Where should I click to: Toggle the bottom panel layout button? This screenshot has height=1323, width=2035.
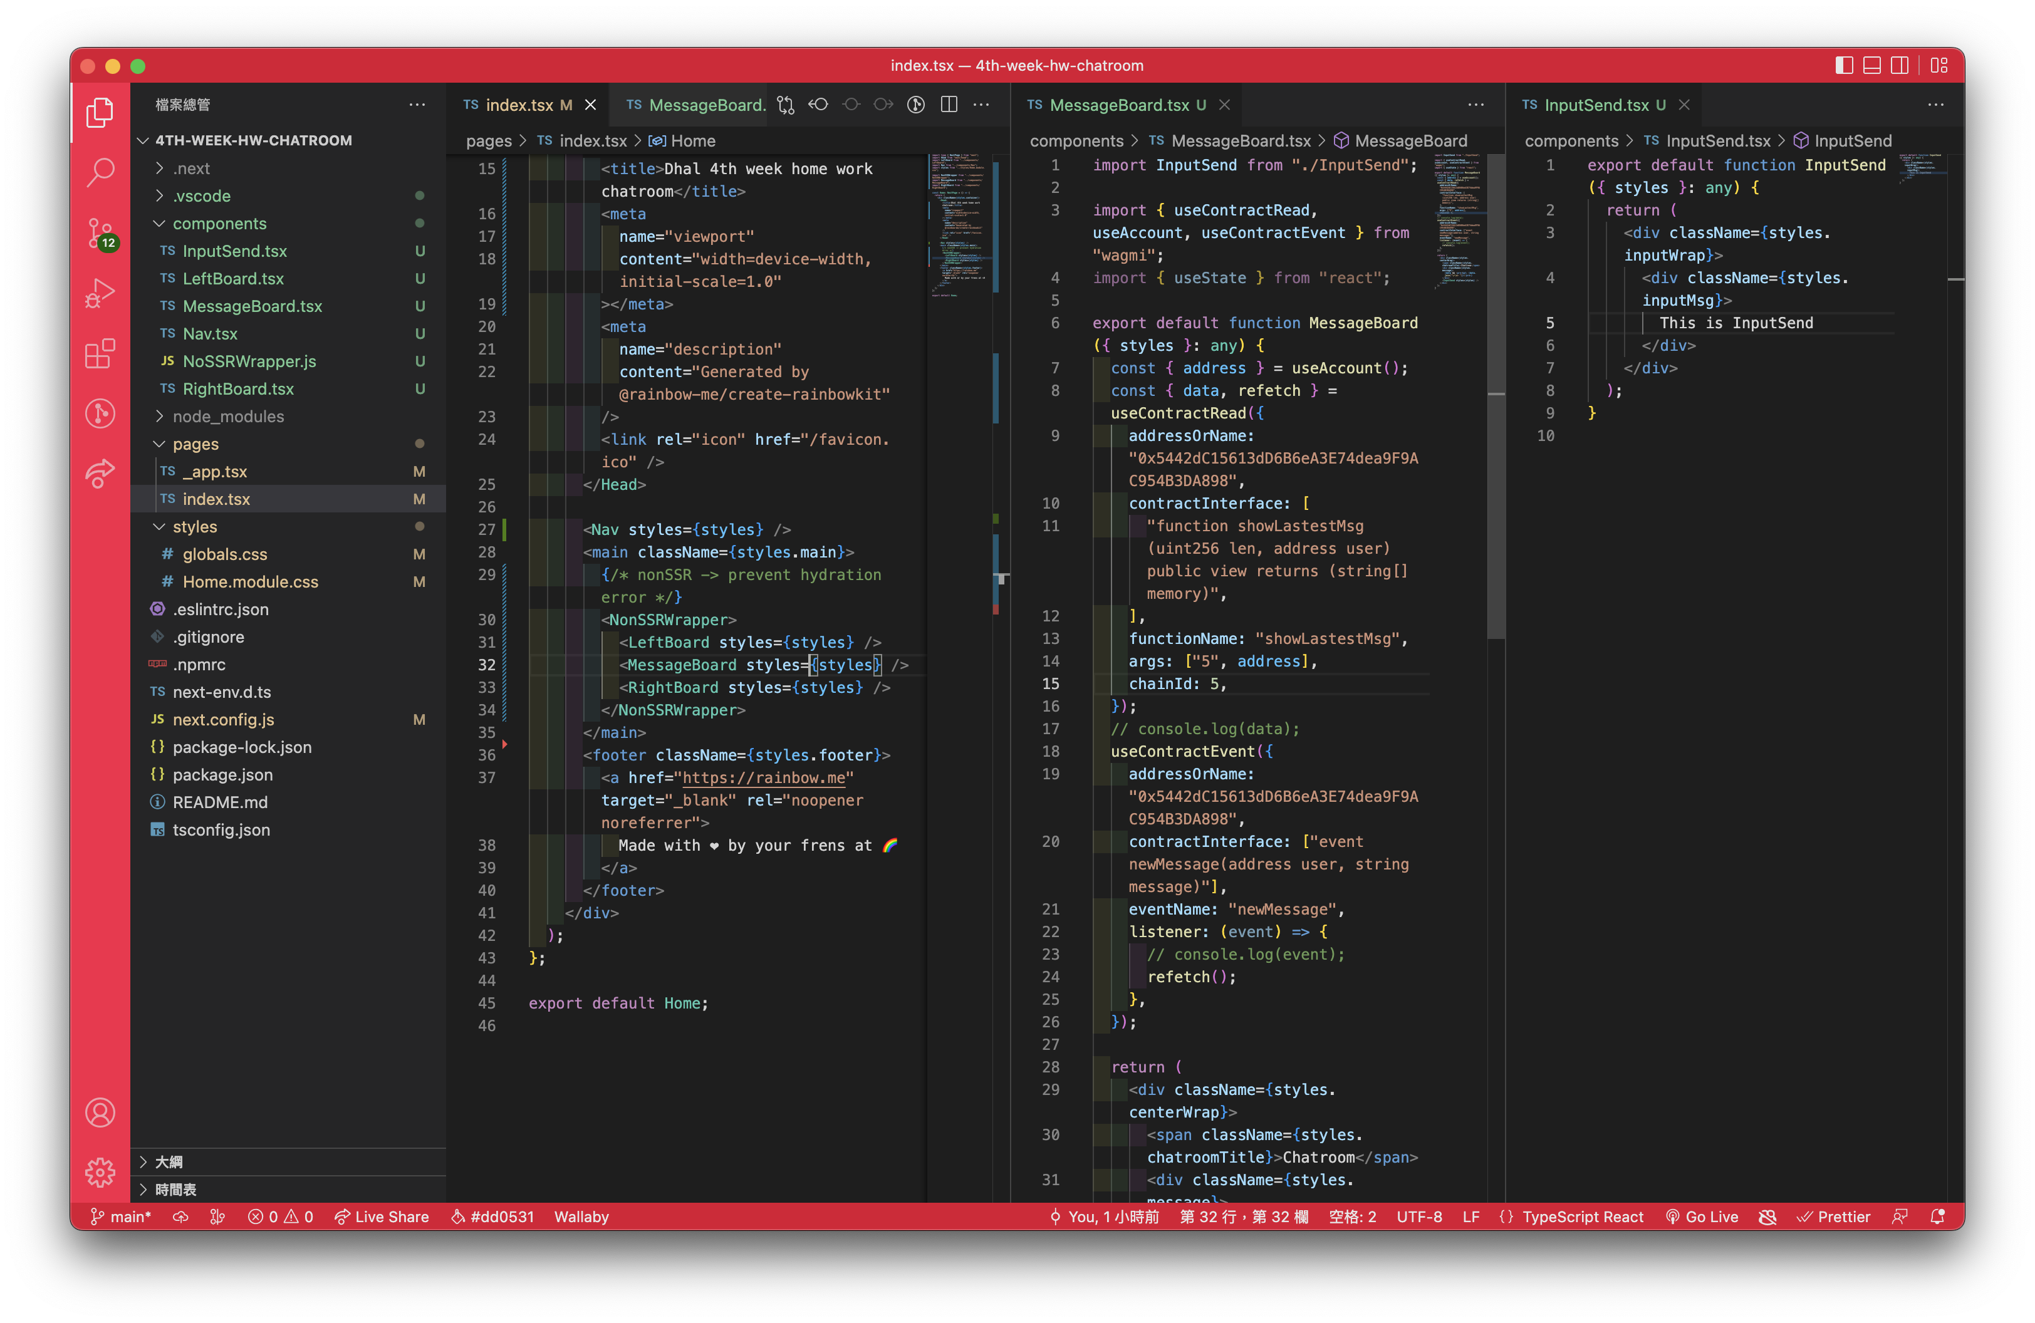pyautogui.click(x=1871, y=65)
